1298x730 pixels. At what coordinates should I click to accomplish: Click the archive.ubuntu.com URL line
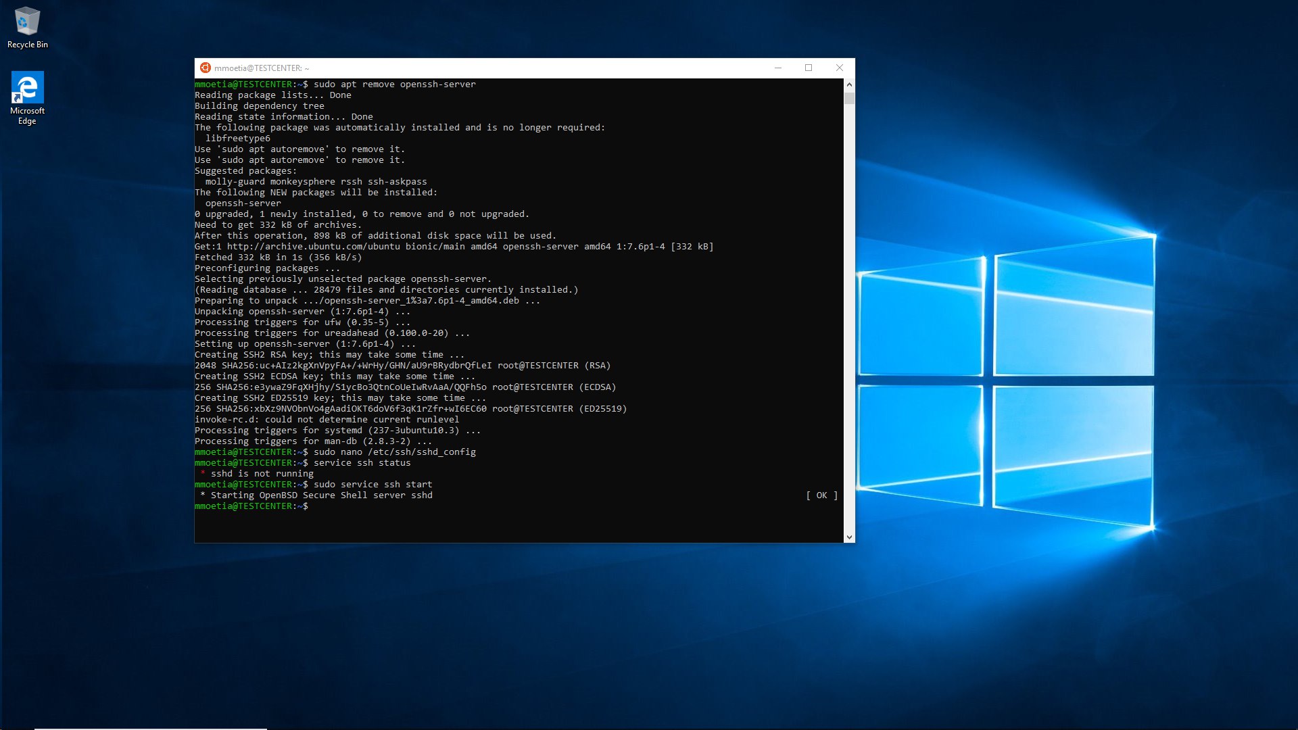pos(454,247)
